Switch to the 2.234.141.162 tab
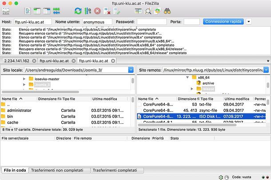 17,61
